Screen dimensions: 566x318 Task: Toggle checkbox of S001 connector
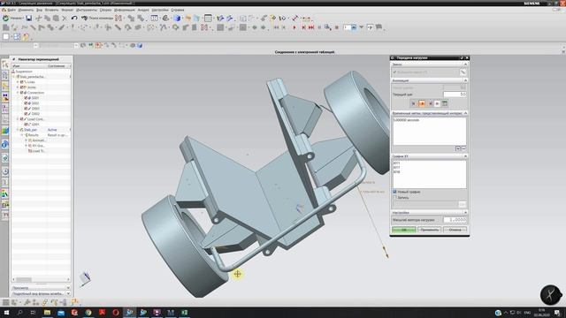pyautogui.click(x=26, y=98)
